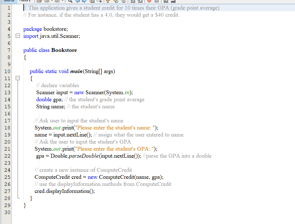
Task: Click the 'For instance, if the student has a 4.0' comment
Action: [102, 15]
